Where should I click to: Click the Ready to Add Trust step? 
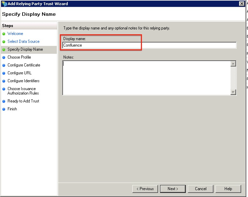tap(23, 101)
